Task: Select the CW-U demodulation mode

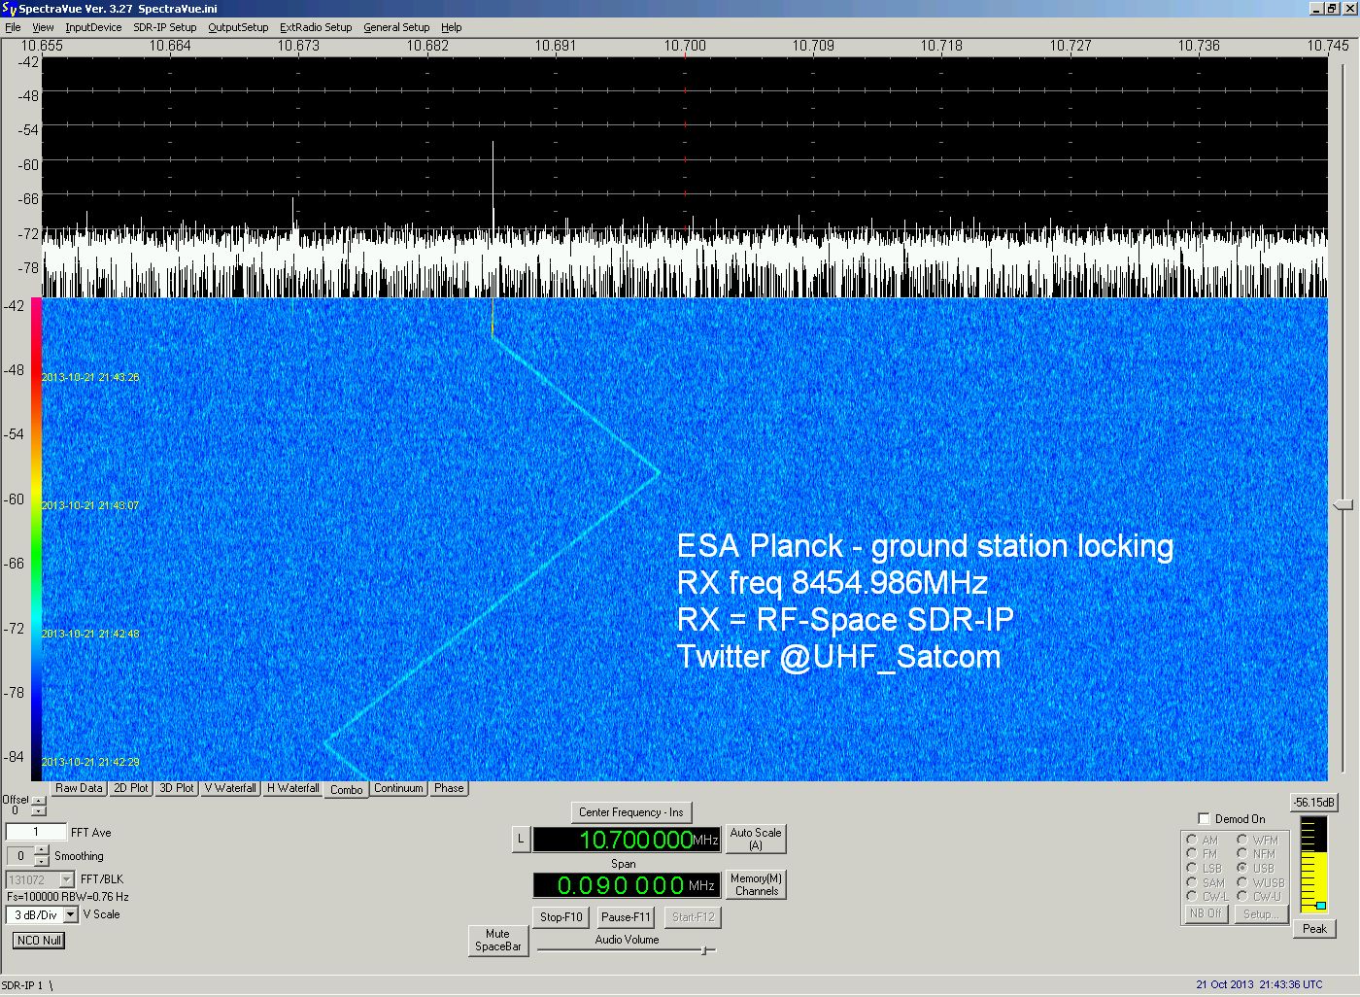Action: click(x=1242, y=896)
